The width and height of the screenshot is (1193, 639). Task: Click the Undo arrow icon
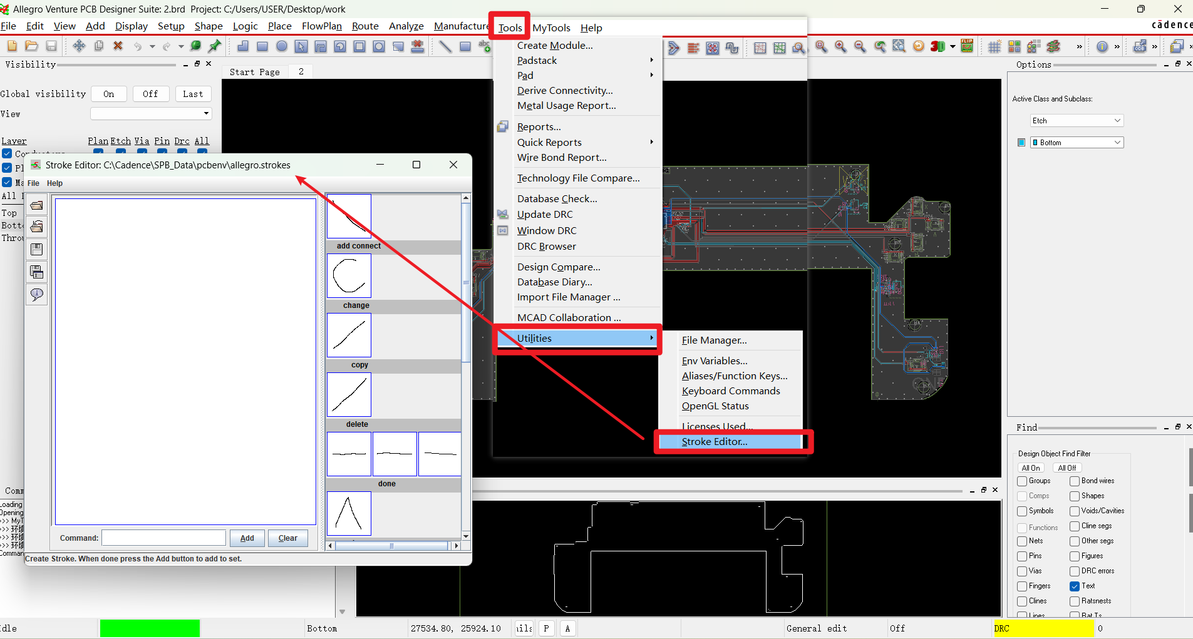coord(138,46)
